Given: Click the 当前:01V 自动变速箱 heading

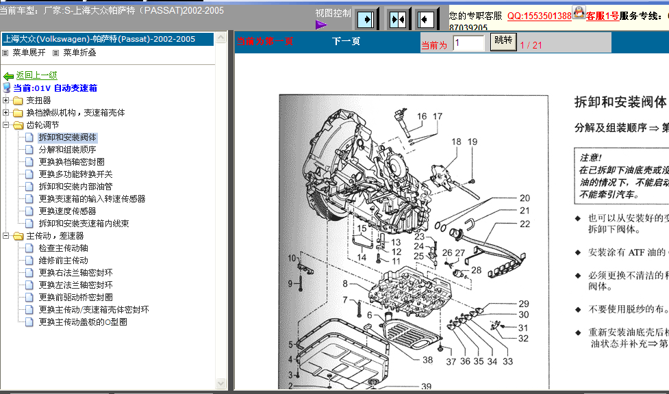Looking at the screenshot, I should 55,88.
